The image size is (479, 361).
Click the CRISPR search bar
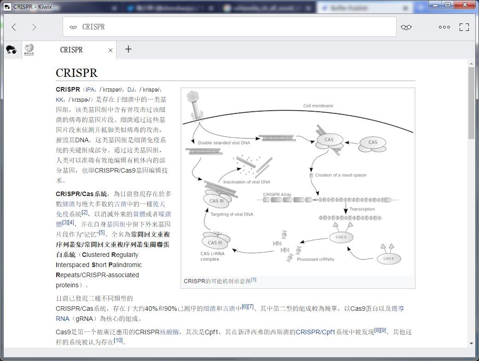tap(229, 27)
